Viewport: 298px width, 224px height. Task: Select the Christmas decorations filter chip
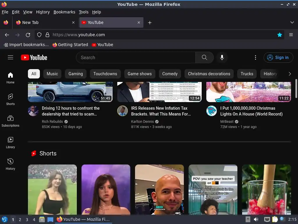(209, 74)
